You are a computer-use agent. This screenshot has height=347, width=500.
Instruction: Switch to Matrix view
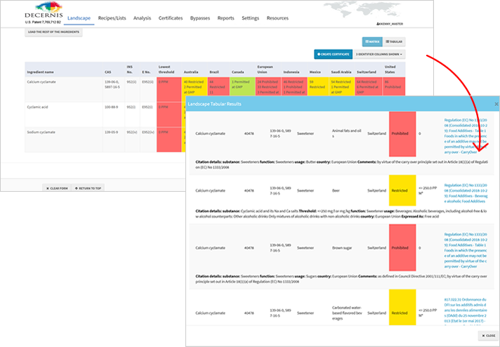tap(372, 41)
